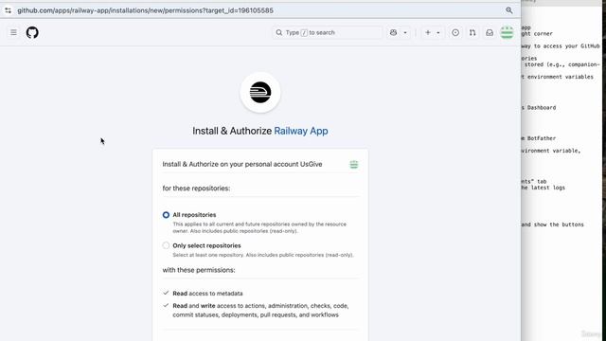Click 'Dashboard' line in background text window
The height and width of the screenshot is (341, 606).
pos(539,107)
